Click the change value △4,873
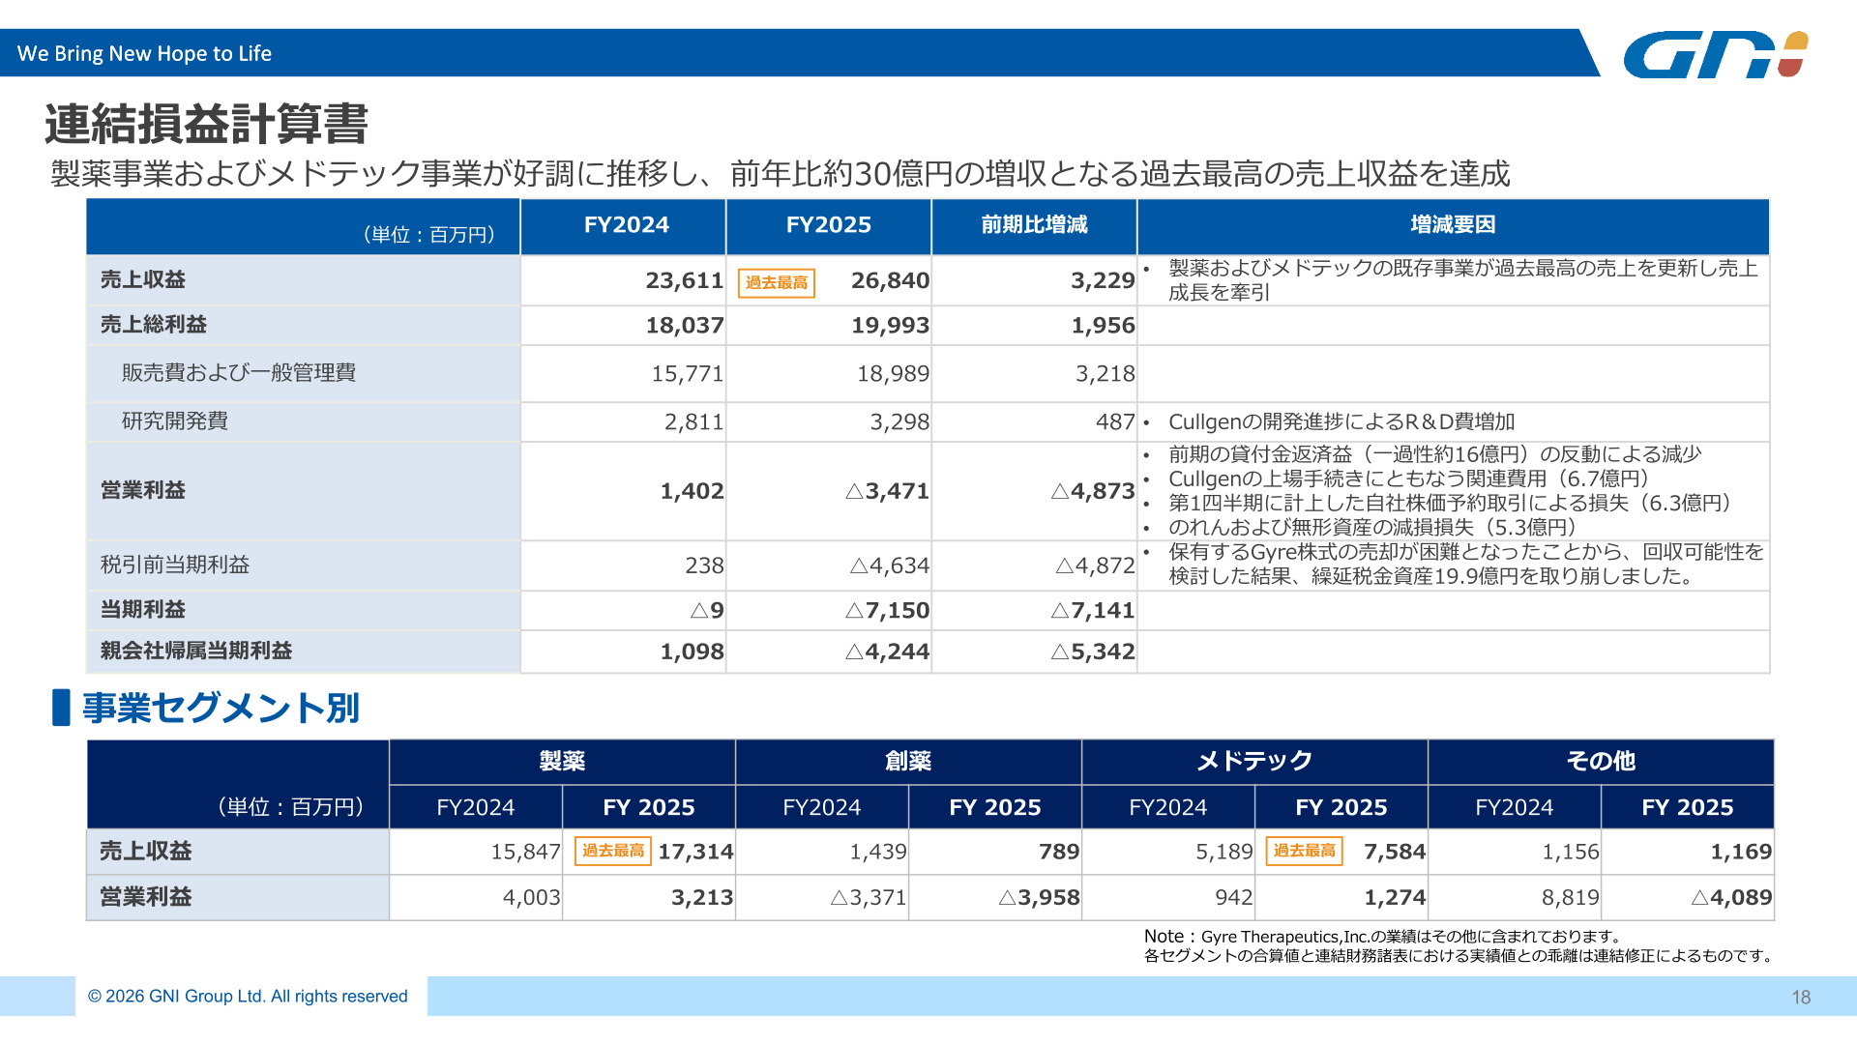Image resolution: width=1857 pixels, height=1044 pixels. 1093,491
